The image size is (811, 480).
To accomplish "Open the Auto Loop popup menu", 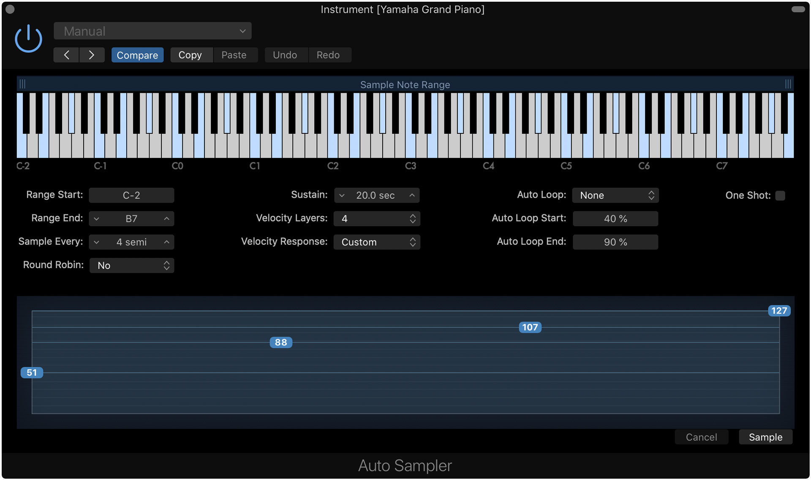I will (615, 195).
